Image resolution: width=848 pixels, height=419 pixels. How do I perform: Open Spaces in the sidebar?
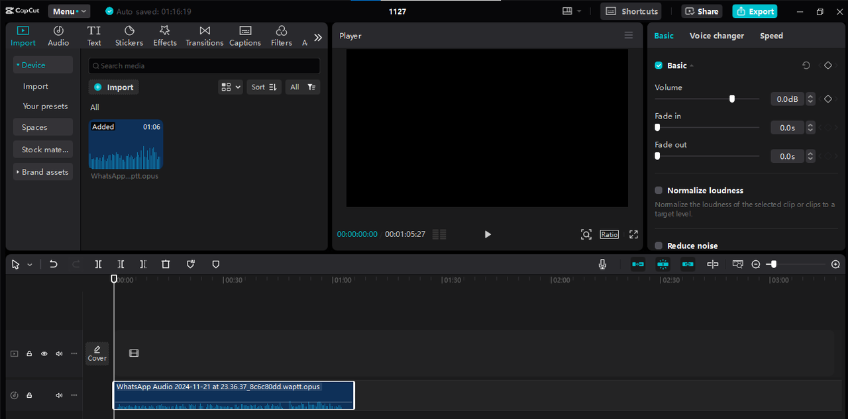(43, 127)
